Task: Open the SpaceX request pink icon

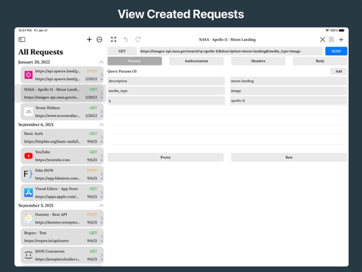Action: coord(28,75)
